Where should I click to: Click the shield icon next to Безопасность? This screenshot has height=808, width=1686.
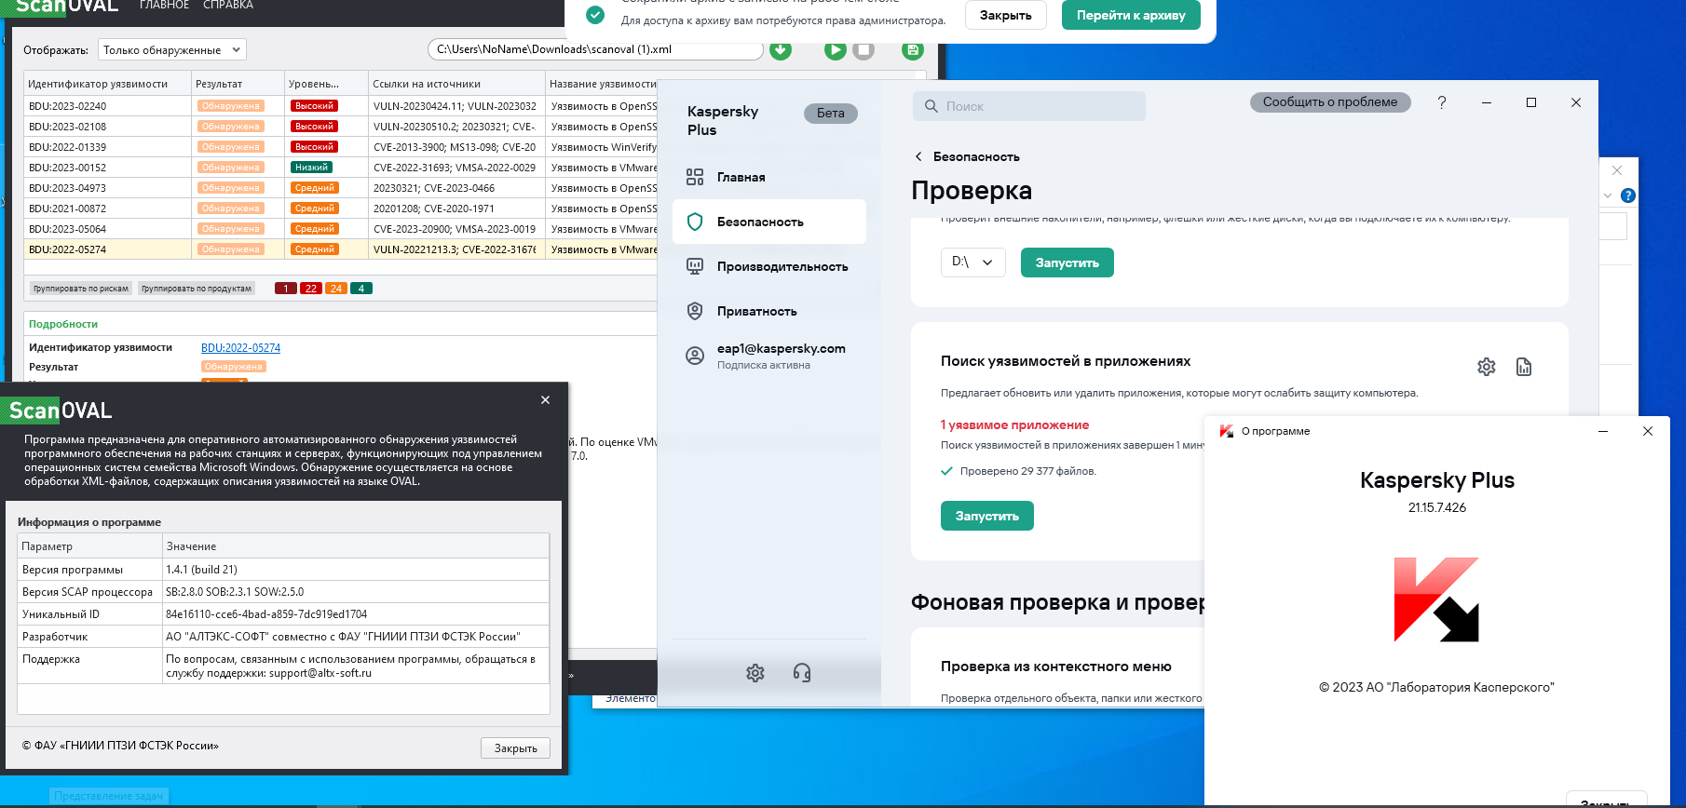695,222
